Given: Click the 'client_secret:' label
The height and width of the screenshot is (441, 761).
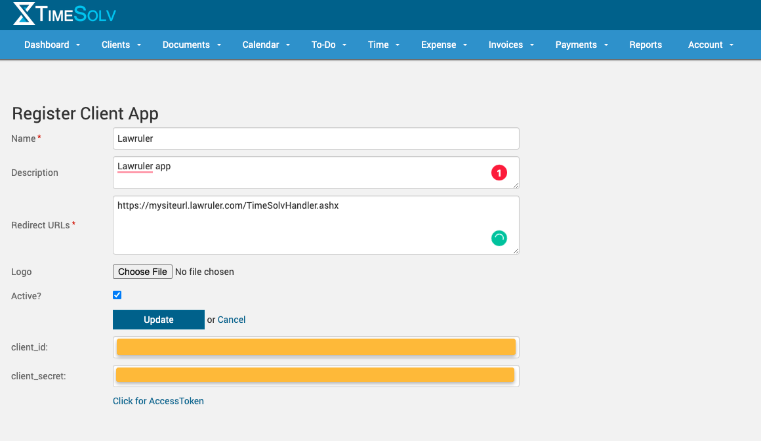Looking at the screenshot, I should pyautogui.click(x=38, y=376).
